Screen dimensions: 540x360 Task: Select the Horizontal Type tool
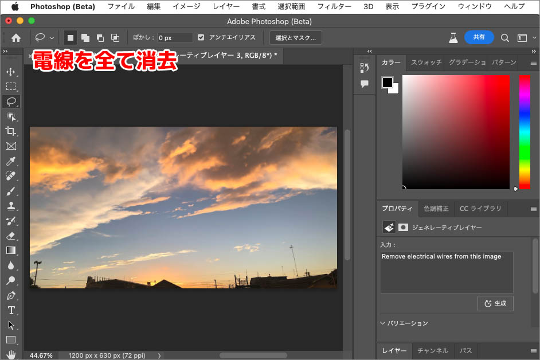11,310
